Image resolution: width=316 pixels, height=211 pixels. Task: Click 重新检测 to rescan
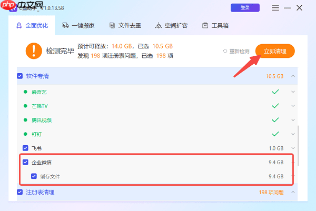(x=239, y=52)
